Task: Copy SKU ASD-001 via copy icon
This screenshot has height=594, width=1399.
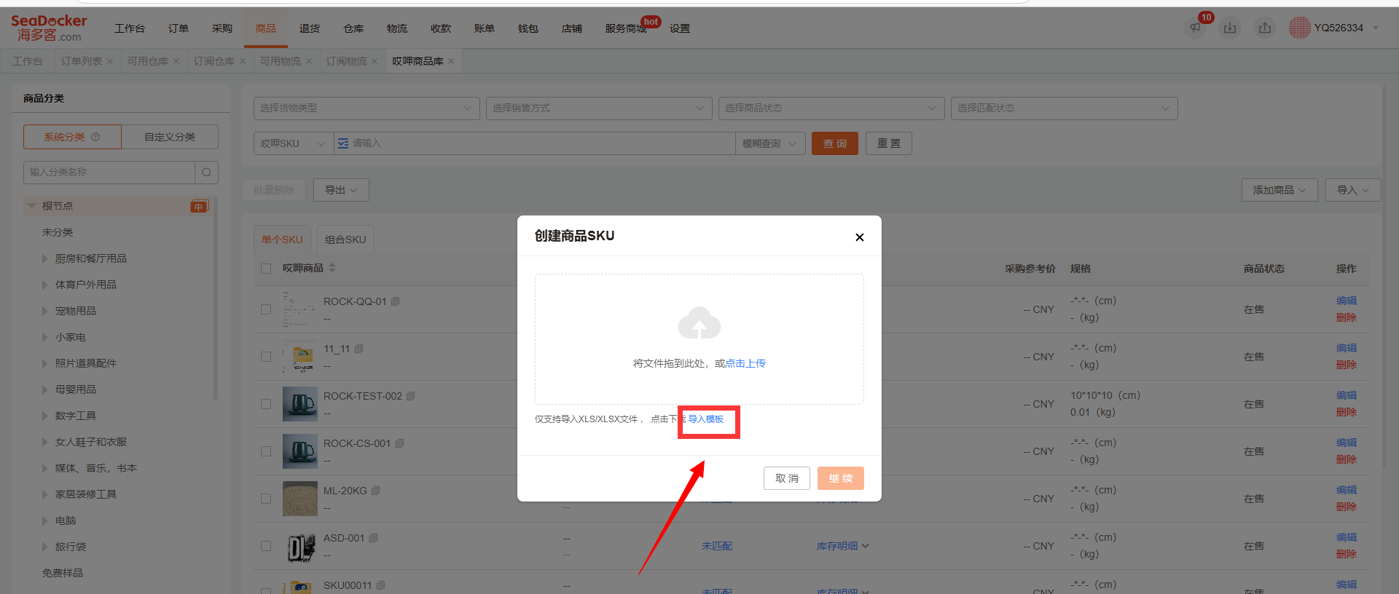Action: [373, 538]
